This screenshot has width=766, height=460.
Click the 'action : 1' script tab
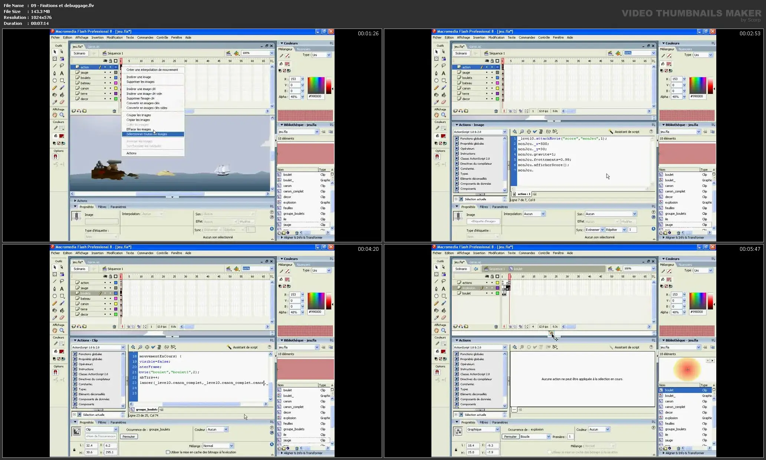[522, 194]
